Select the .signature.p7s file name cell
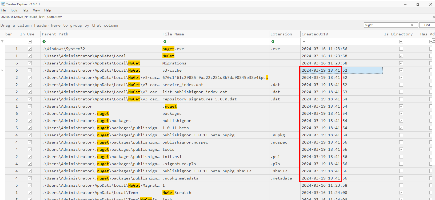The image size is (435, 200). click(215, 164)
